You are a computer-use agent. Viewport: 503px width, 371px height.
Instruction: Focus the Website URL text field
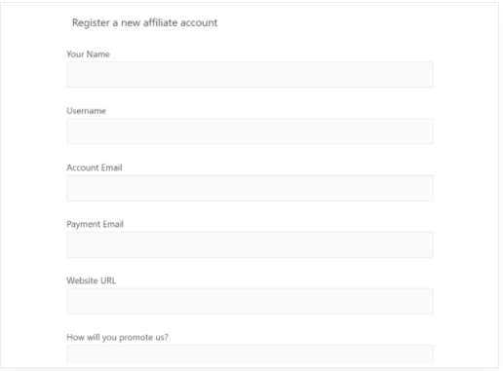250,301
